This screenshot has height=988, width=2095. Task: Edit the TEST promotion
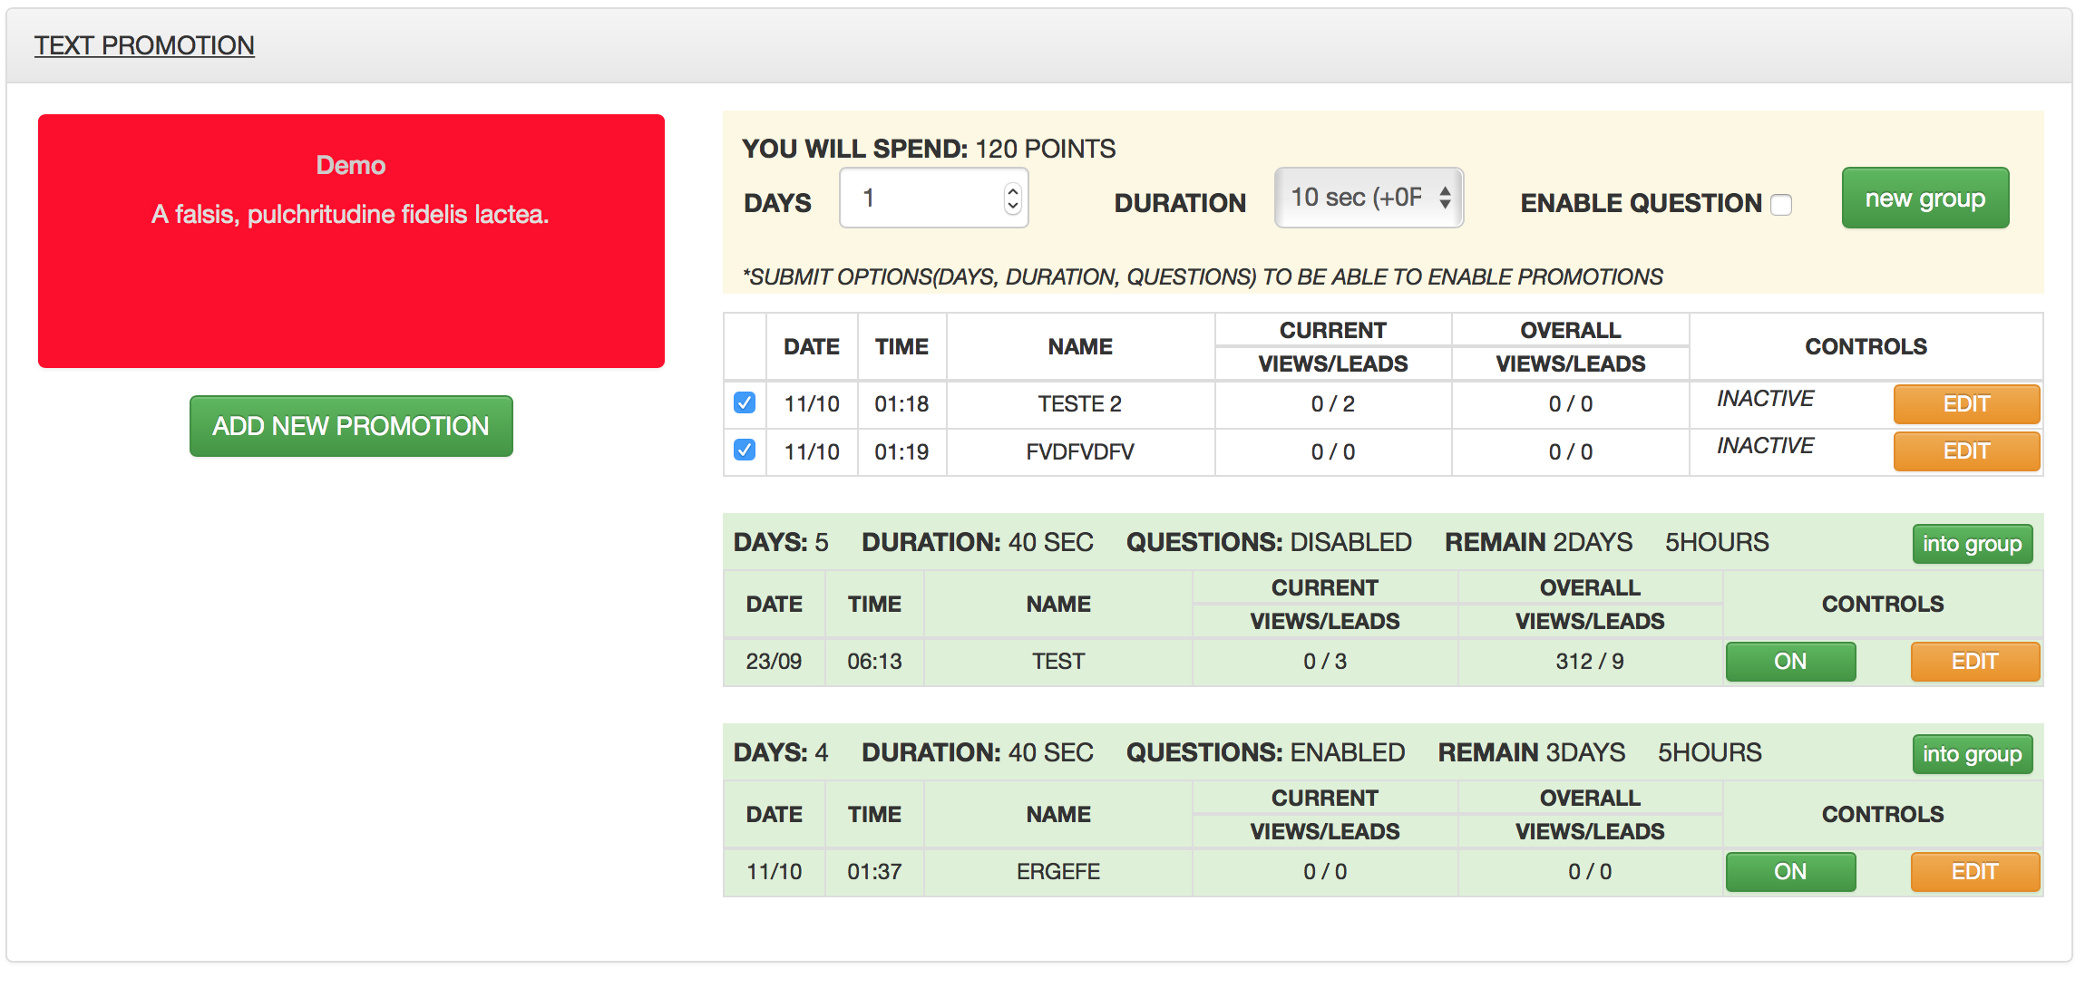[x=1974, y=662]
